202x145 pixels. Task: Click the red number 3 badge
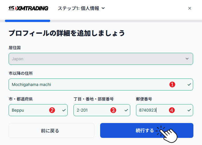coord(113,110)
